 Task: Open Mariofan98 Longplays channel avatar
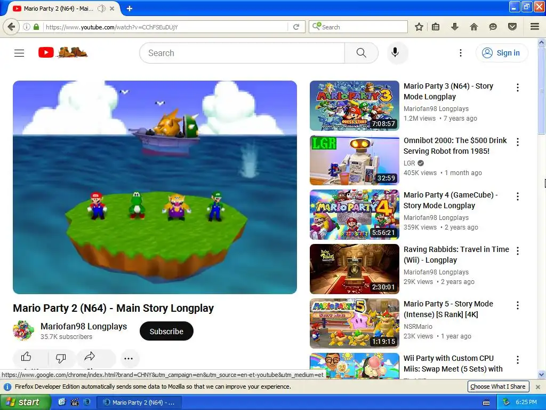tap(23, 331)
